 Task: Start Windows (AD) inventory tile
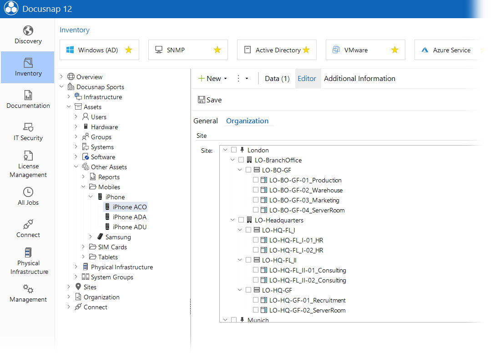coord(100,50)
